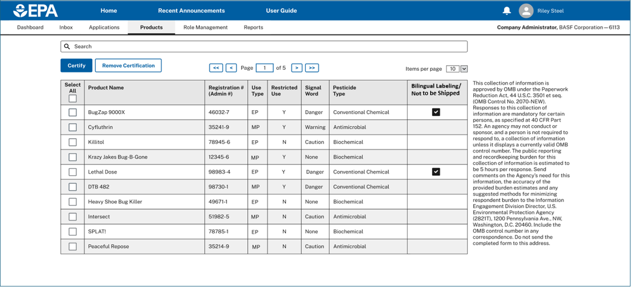The image size is (631, 287).
Task: Toggle the Select All checkbox
Action: tap(73, 98)
